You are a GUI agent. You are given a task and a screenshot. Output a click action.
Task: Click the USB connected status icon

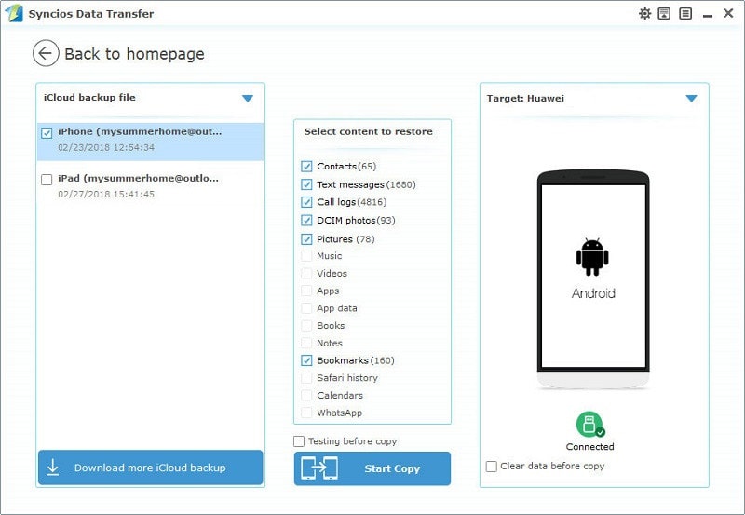pyautogui.click(x=590, y=425)
